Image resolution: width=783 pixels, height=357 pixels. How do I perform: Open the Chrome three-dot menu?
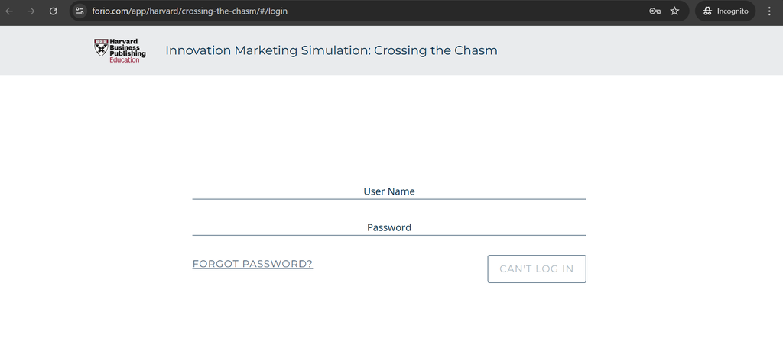point(769,11)
